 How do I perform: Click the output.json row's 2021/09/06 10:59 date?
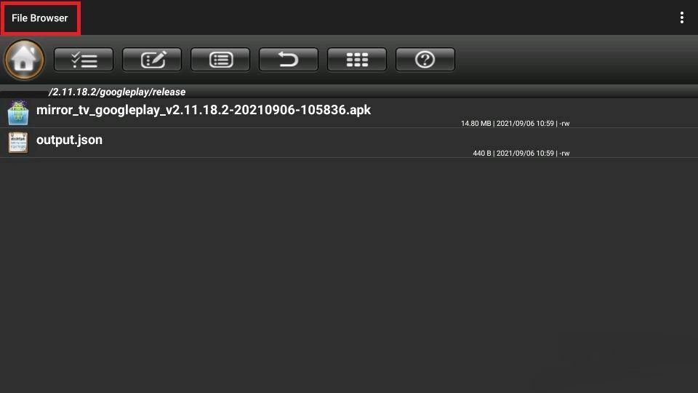tap(525, 154)
